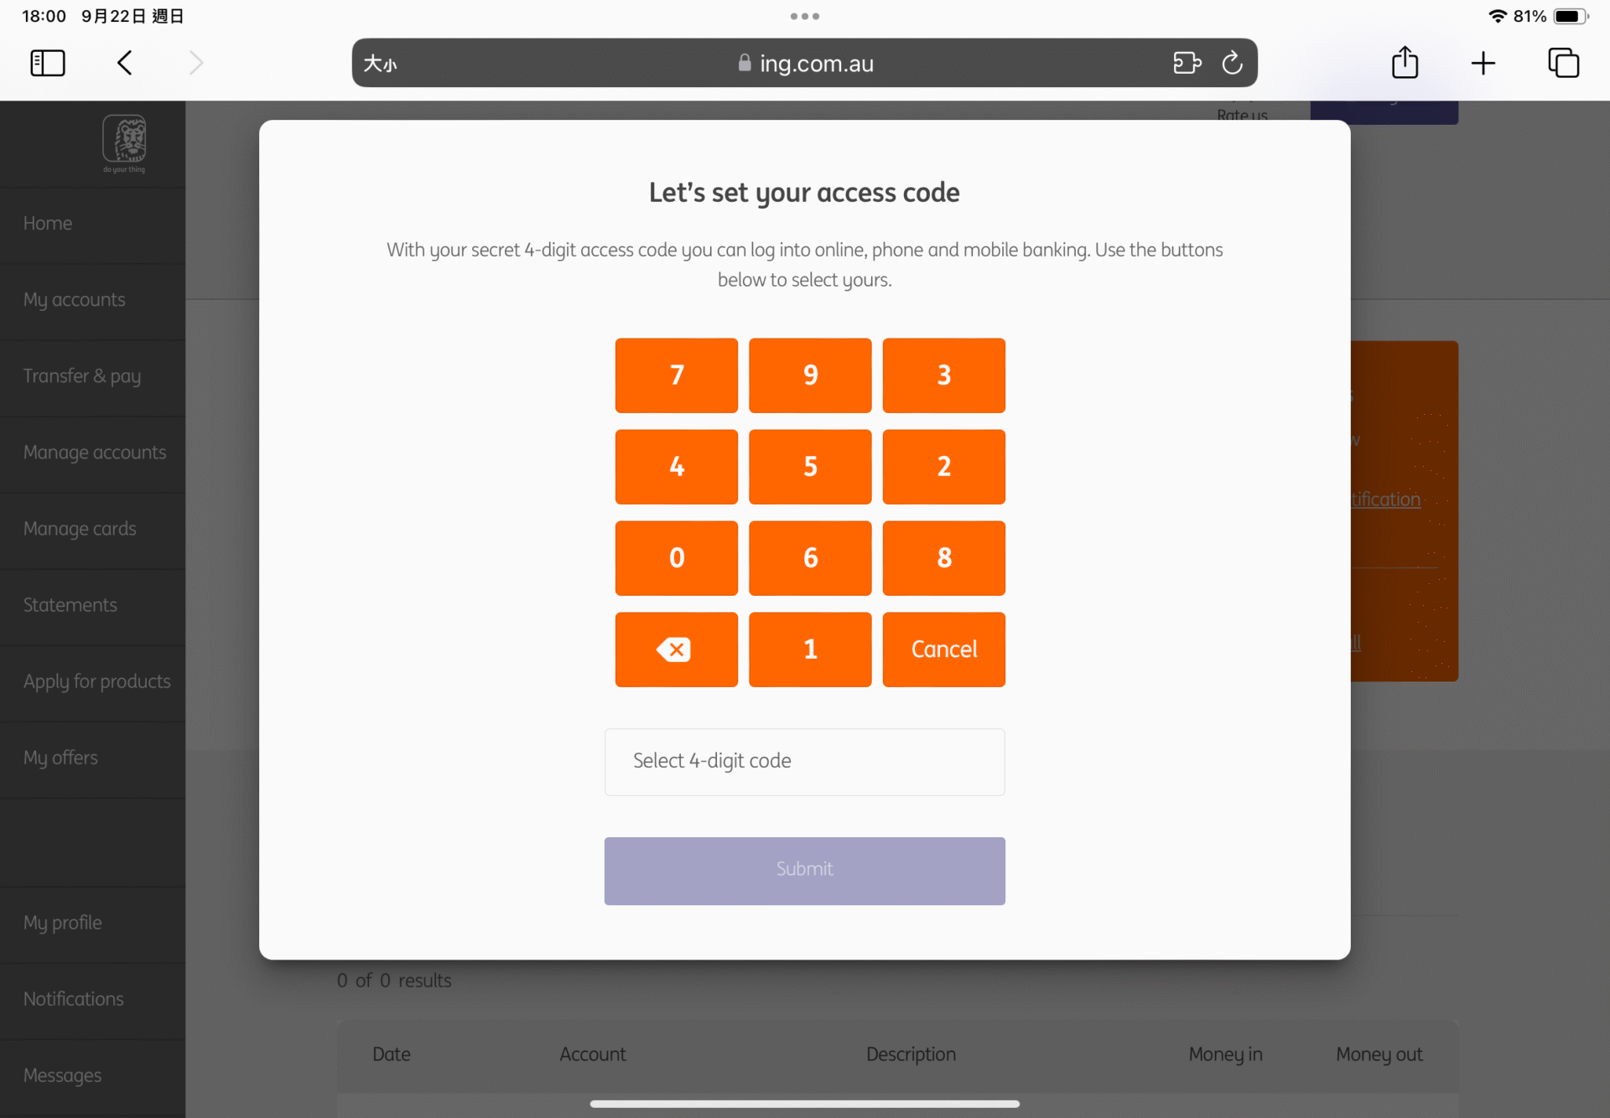Click the Select 4-digit code field
Image resolution: width=1610 pixels, height=1118 pixels.
click(804, 762)
